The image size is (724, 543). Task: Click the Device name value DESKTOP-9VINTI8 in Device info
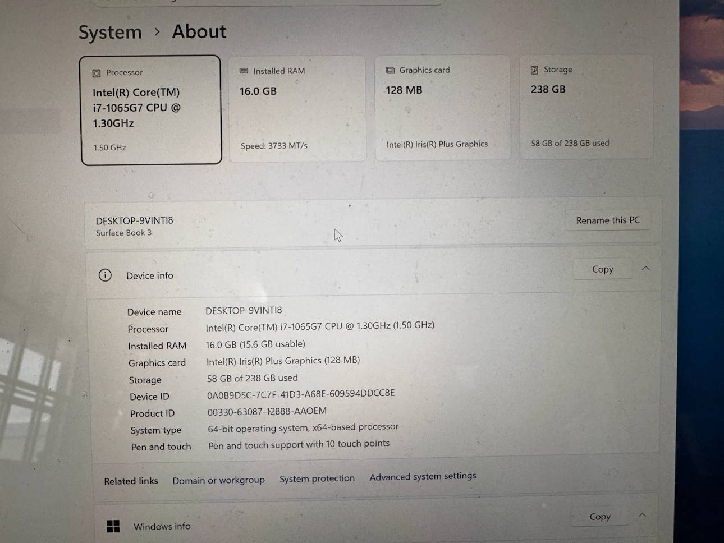point(244,310)
